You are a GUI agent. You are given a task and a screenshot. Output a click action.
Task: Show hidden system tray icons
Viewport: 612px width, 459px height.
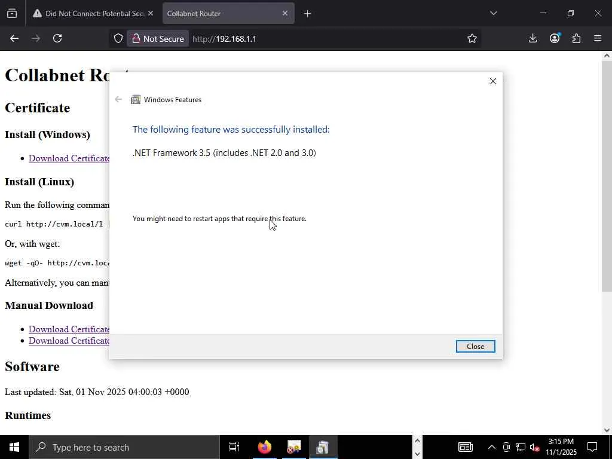(492, 447)
